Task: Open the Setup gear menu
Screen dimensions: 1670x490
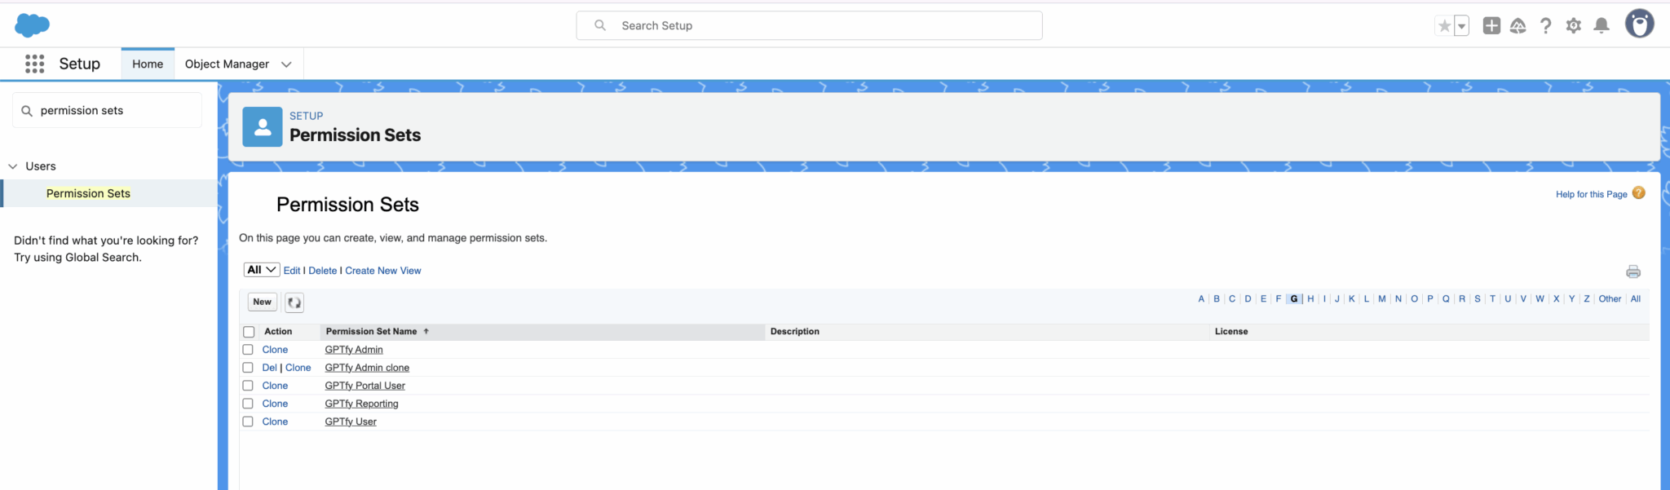Action: coord(1574,26)
